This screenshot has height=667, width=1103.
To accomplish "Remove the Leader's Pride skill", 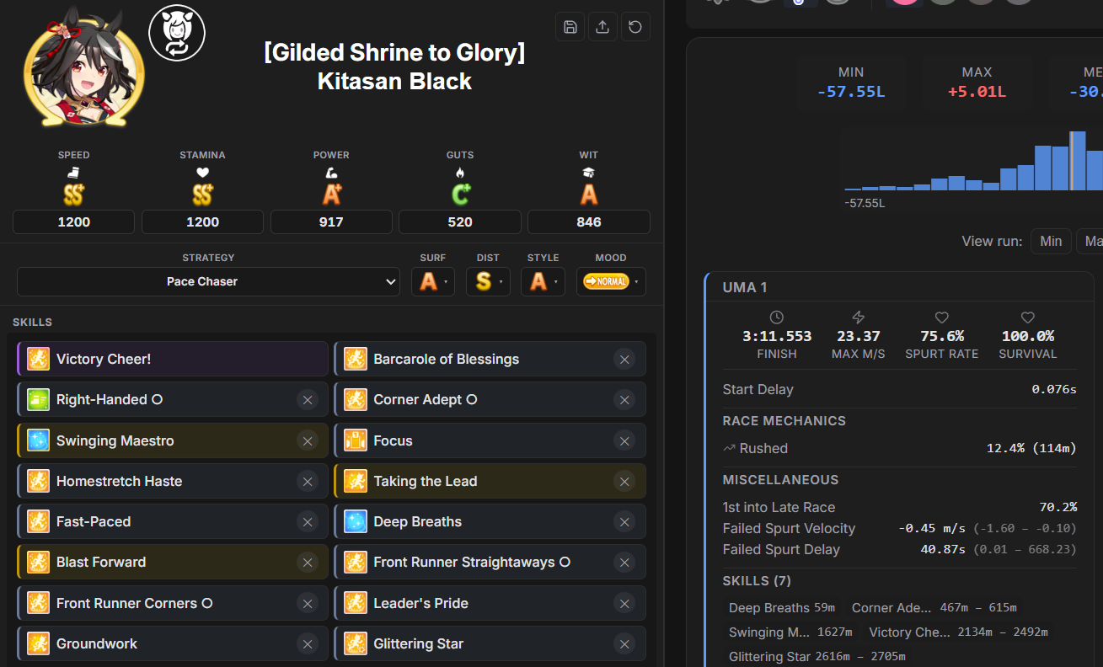I will pyautogui.click(x=624, y=603).
